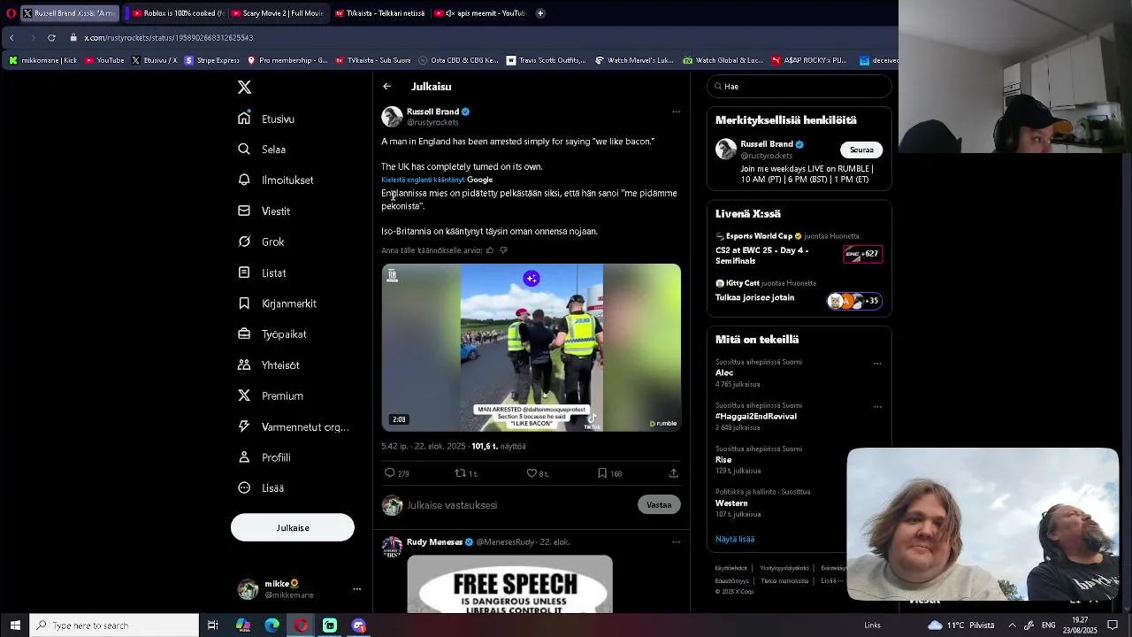Viewport: 1132px width, 637px height.
Task: Open Etusivu home page
Action: click(x=266, y=119)
